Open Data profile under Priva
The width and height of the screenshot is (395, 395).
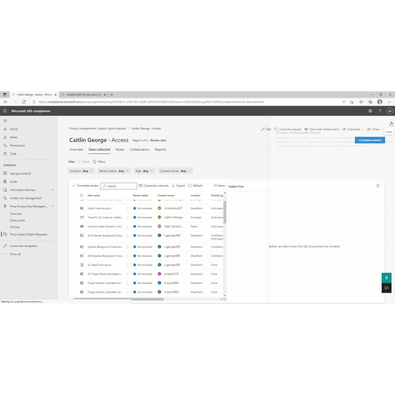[17, 220]
